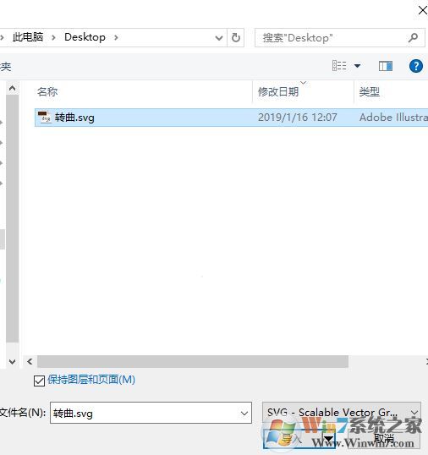Close the import dialog
Image resolution: width=428 pixels, height=455 pixels.
pos(423,10)
